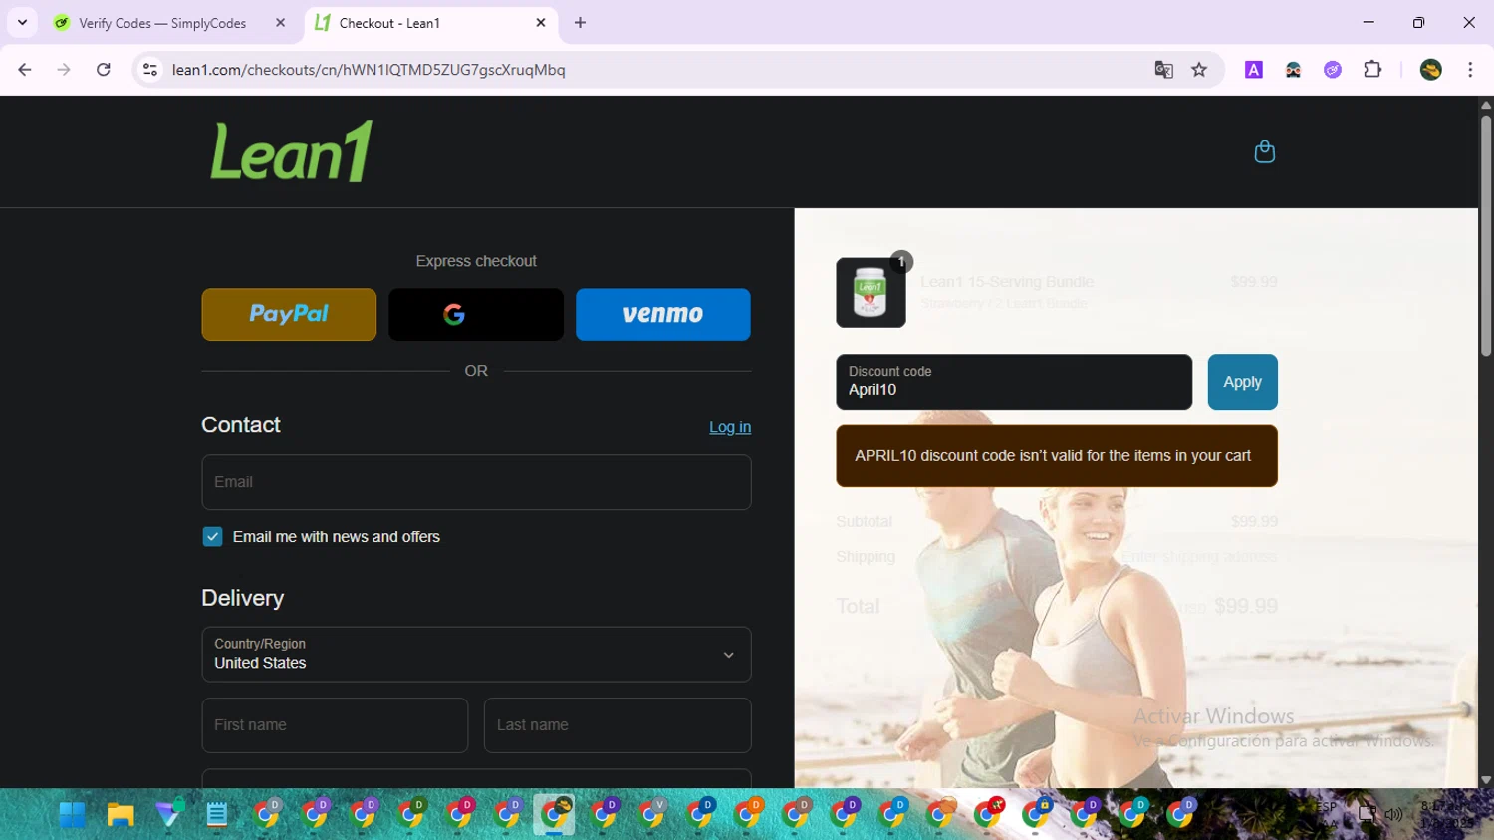The image size is (1494, 840).
Task: Switch to Checkout - Lean1 tab
Action: pyautogui.click(x=430, y=23)
